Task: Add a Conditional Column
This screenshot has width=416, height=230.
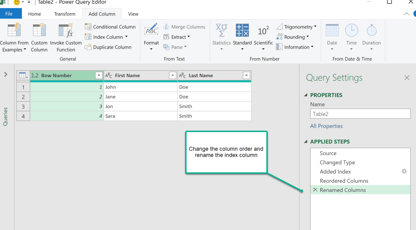Action: [110, 27]
